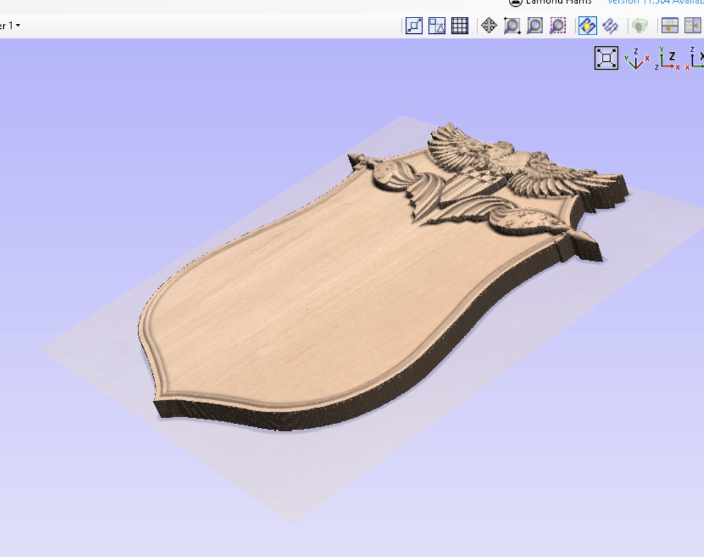Image resolution: width=704 pixels, height=557 pixels.
Task: Zoom to fit the material block
Action: [606, 58]
